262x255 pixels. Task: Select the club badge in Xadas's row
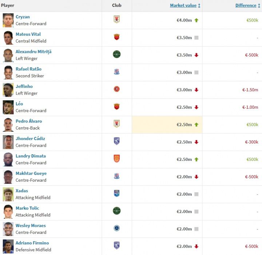[117, 193]
